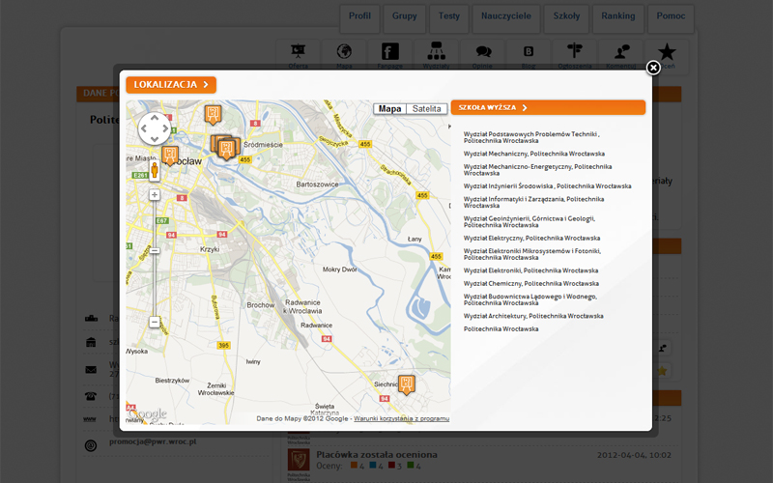Click the Placówka została oceniona entry
Viewport: 773px width, 483px height.
click(377, 454)
